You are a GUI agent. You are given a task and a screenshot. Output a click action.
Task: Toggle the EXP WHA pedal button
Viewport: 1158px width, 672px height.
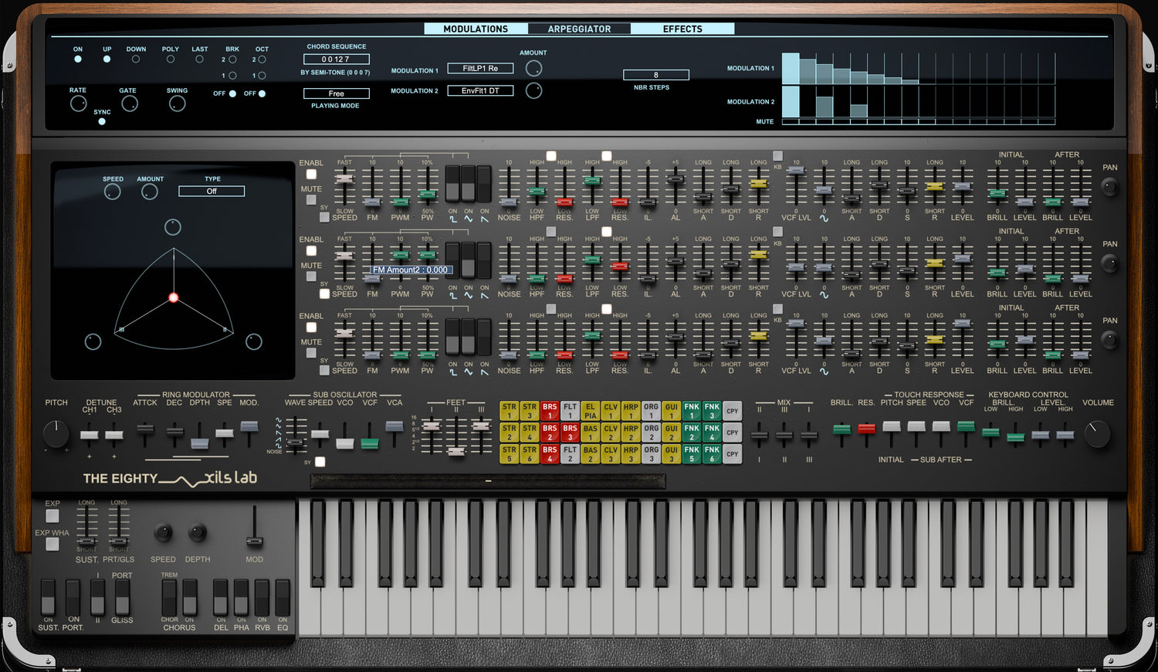click(52, 545)
